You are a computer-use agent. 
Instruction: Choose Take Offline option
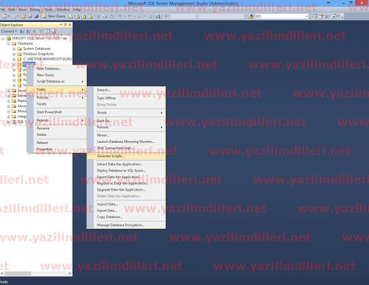(126, 98)
